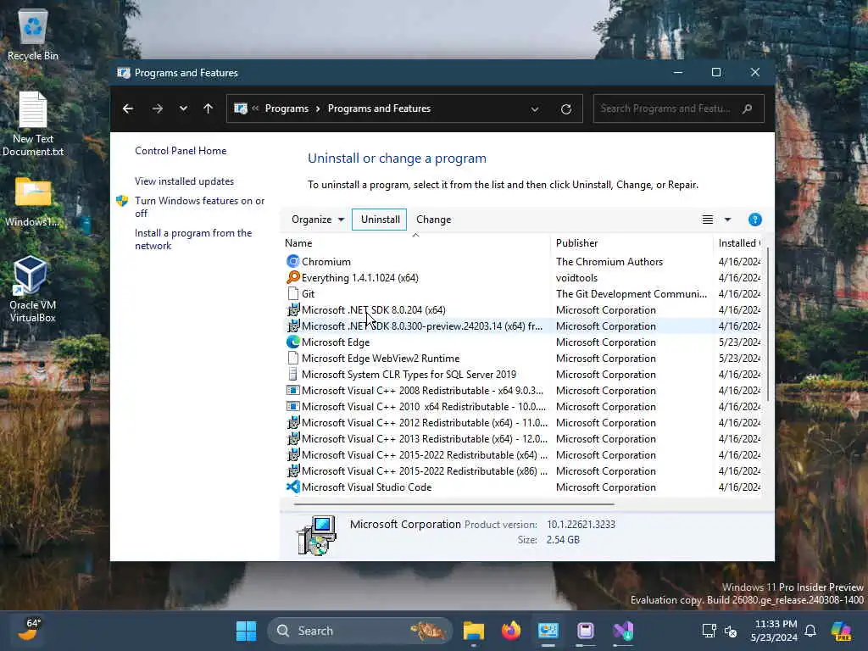The width and height of the screenshot is (868, 651).
Task: Click the Uninstall button
Action: 380,220
